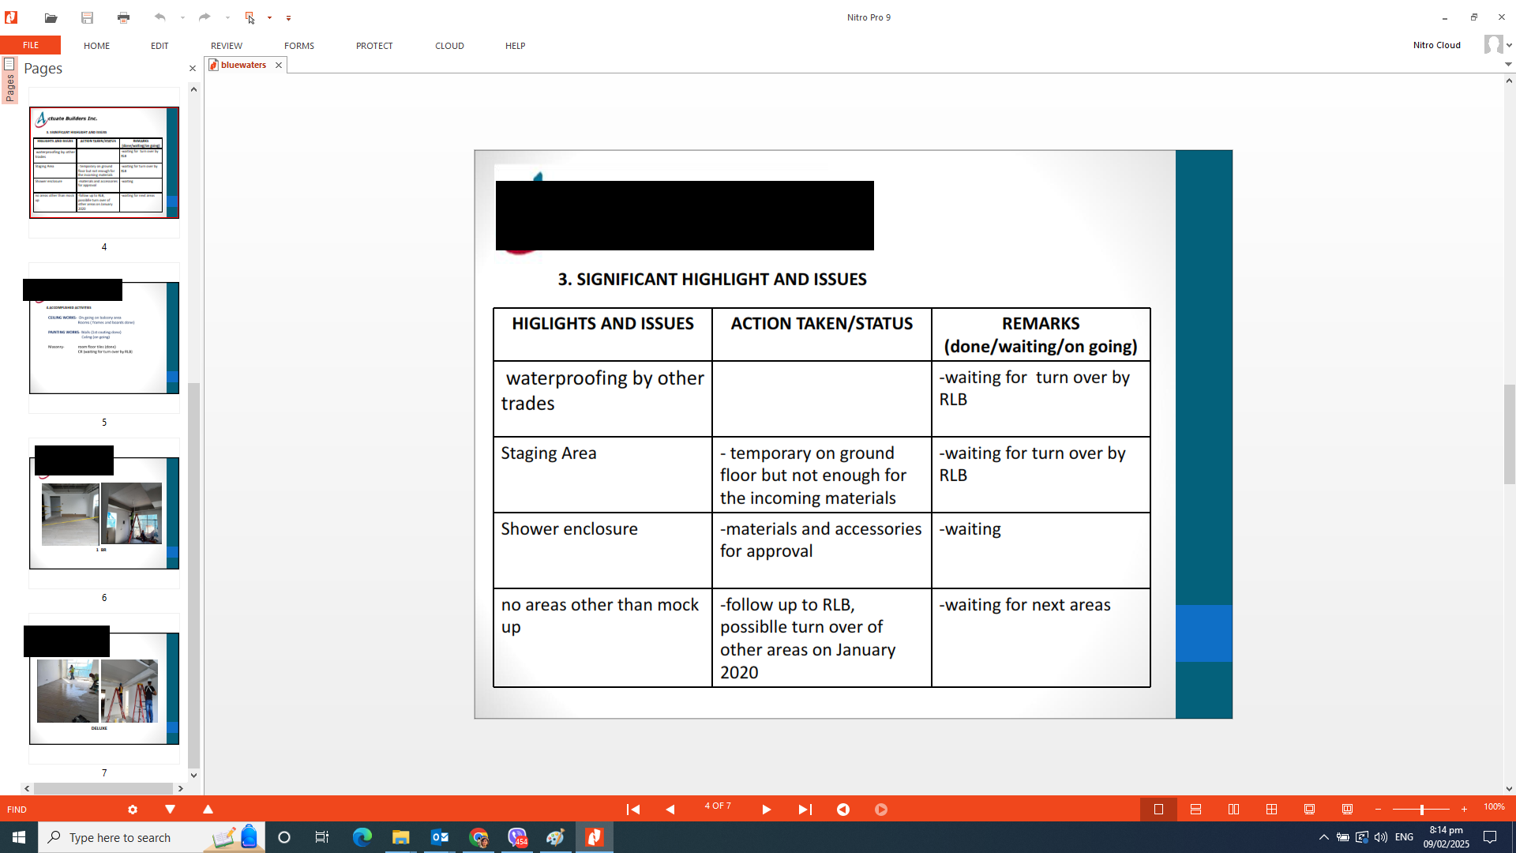
Task: Switch to facing pages view
Action: pos(1233,810)
